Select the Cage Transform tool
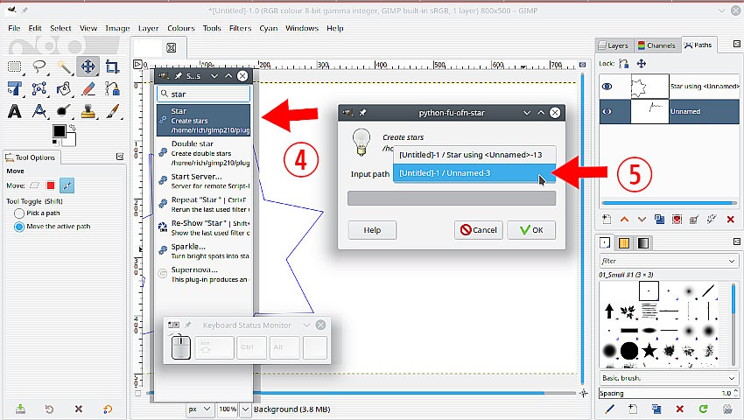Viewport: 744px width, 420px height. point(39,88)
